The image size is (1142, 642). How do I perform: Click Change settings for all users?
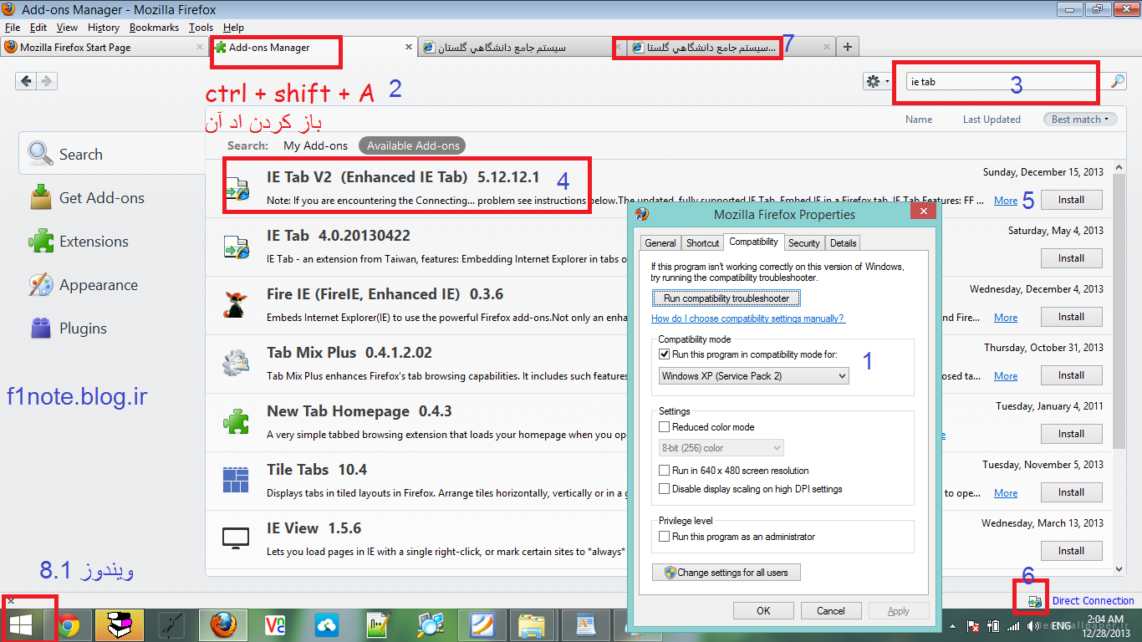726,573
